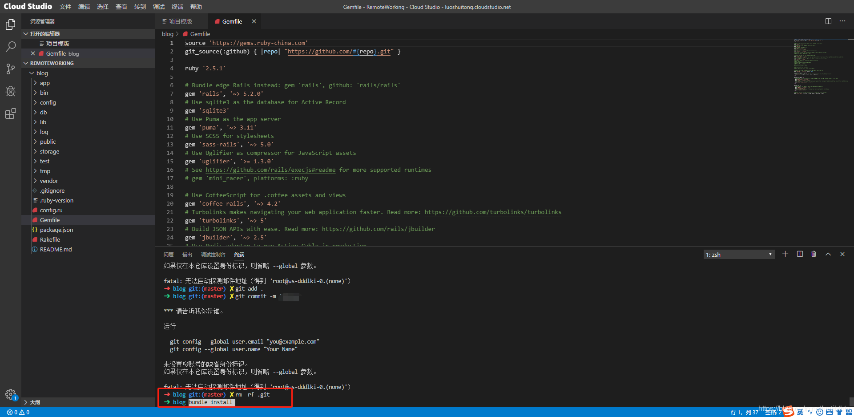Click indentation status '空格: 2'

coord(773,412)
